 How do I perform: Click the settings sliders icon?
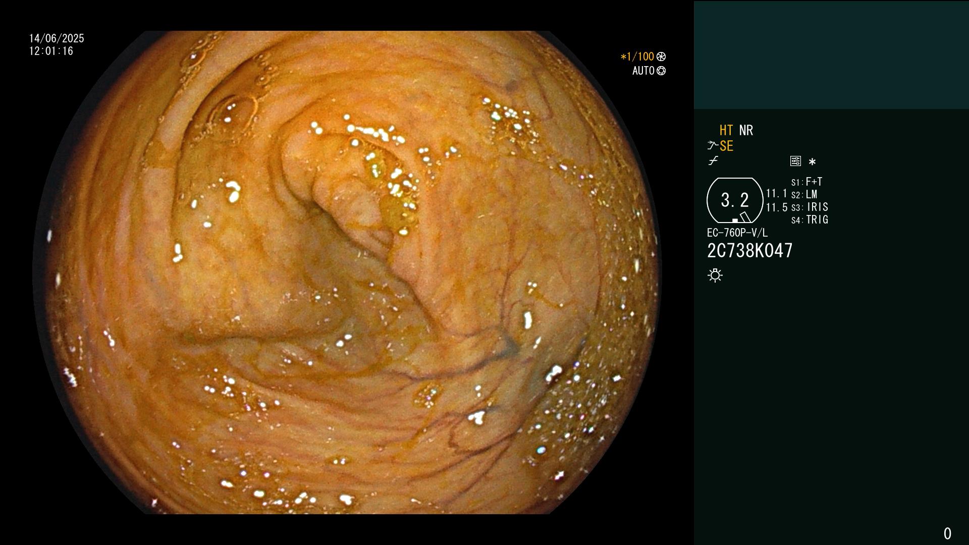pos(795,161)
